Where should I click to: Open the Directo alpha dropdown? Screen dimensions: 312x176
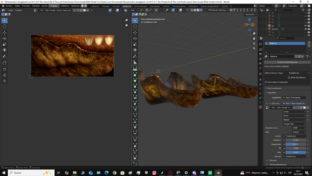[x=299, y=132]
